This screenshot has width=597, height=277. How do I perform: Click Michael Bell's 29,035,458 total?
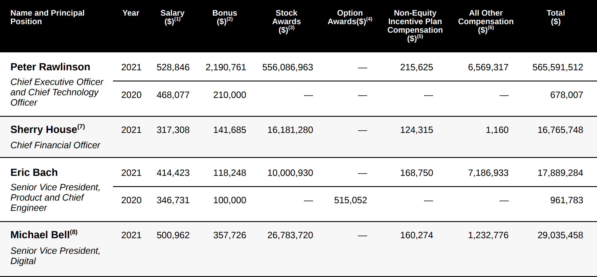coord(560,235)
